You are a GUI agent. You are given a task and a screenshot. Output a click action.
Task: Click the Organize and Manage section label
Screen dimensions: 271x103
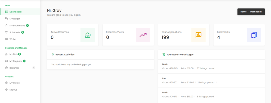coord(16,48)
